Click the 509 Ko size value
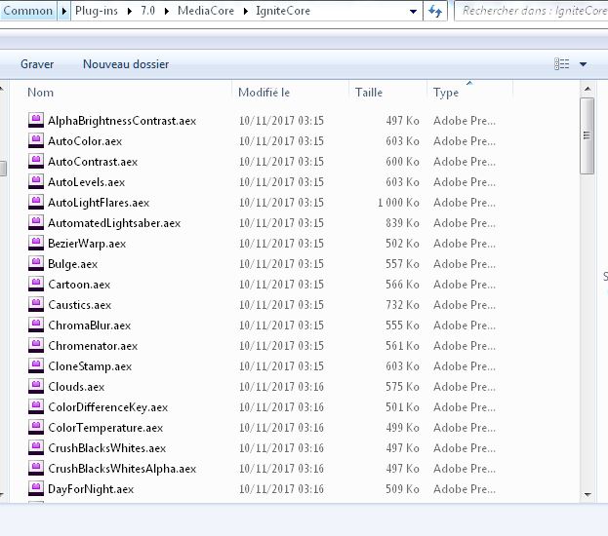Image resolution: width=608 pixels, height=536 pixels. coord(402,489)
